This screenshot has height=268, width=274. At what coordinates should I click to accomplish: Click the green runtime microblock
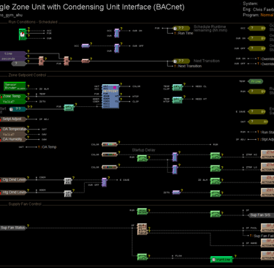pyautogui.click(x=221, y=260)
